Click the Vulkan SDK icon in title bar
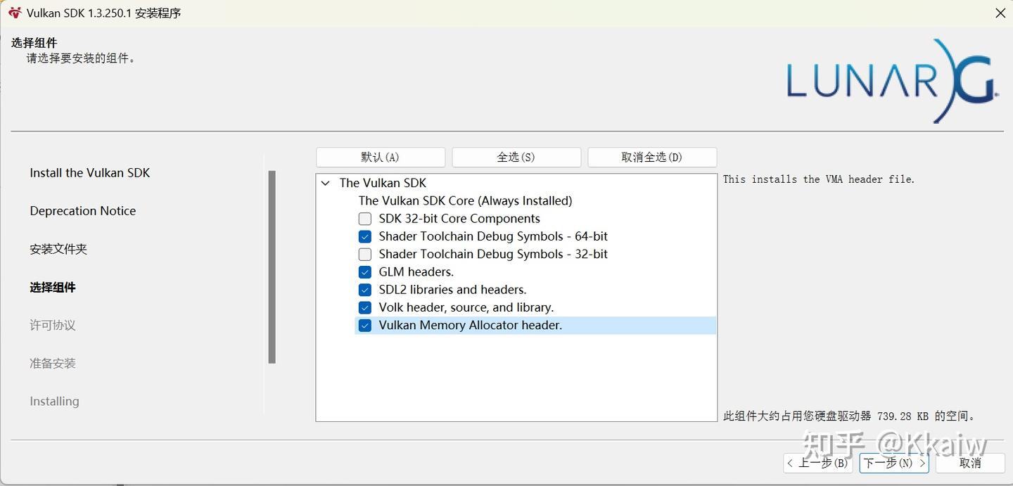 15,13
